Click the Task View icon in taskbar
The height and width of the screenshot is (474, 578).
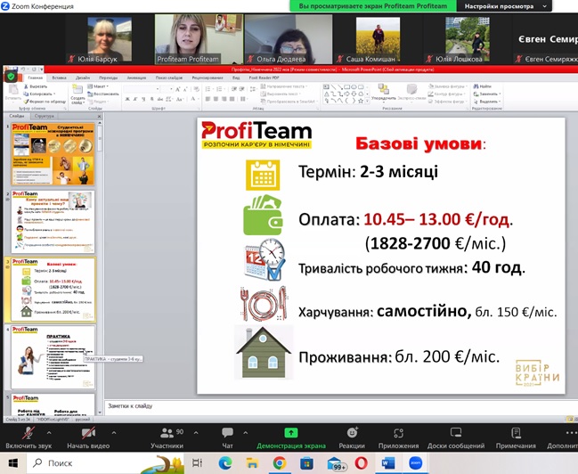(198, 463)
